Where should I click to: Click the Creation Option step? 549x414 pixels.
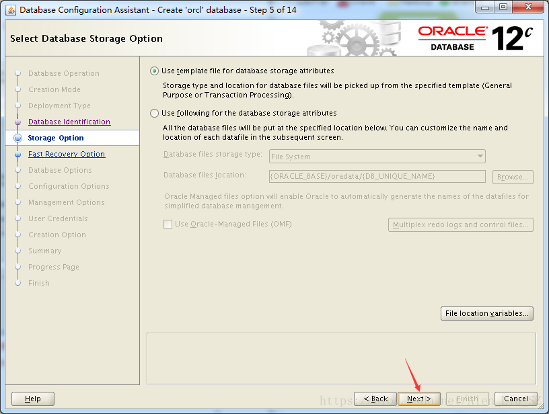pos(57,235)
